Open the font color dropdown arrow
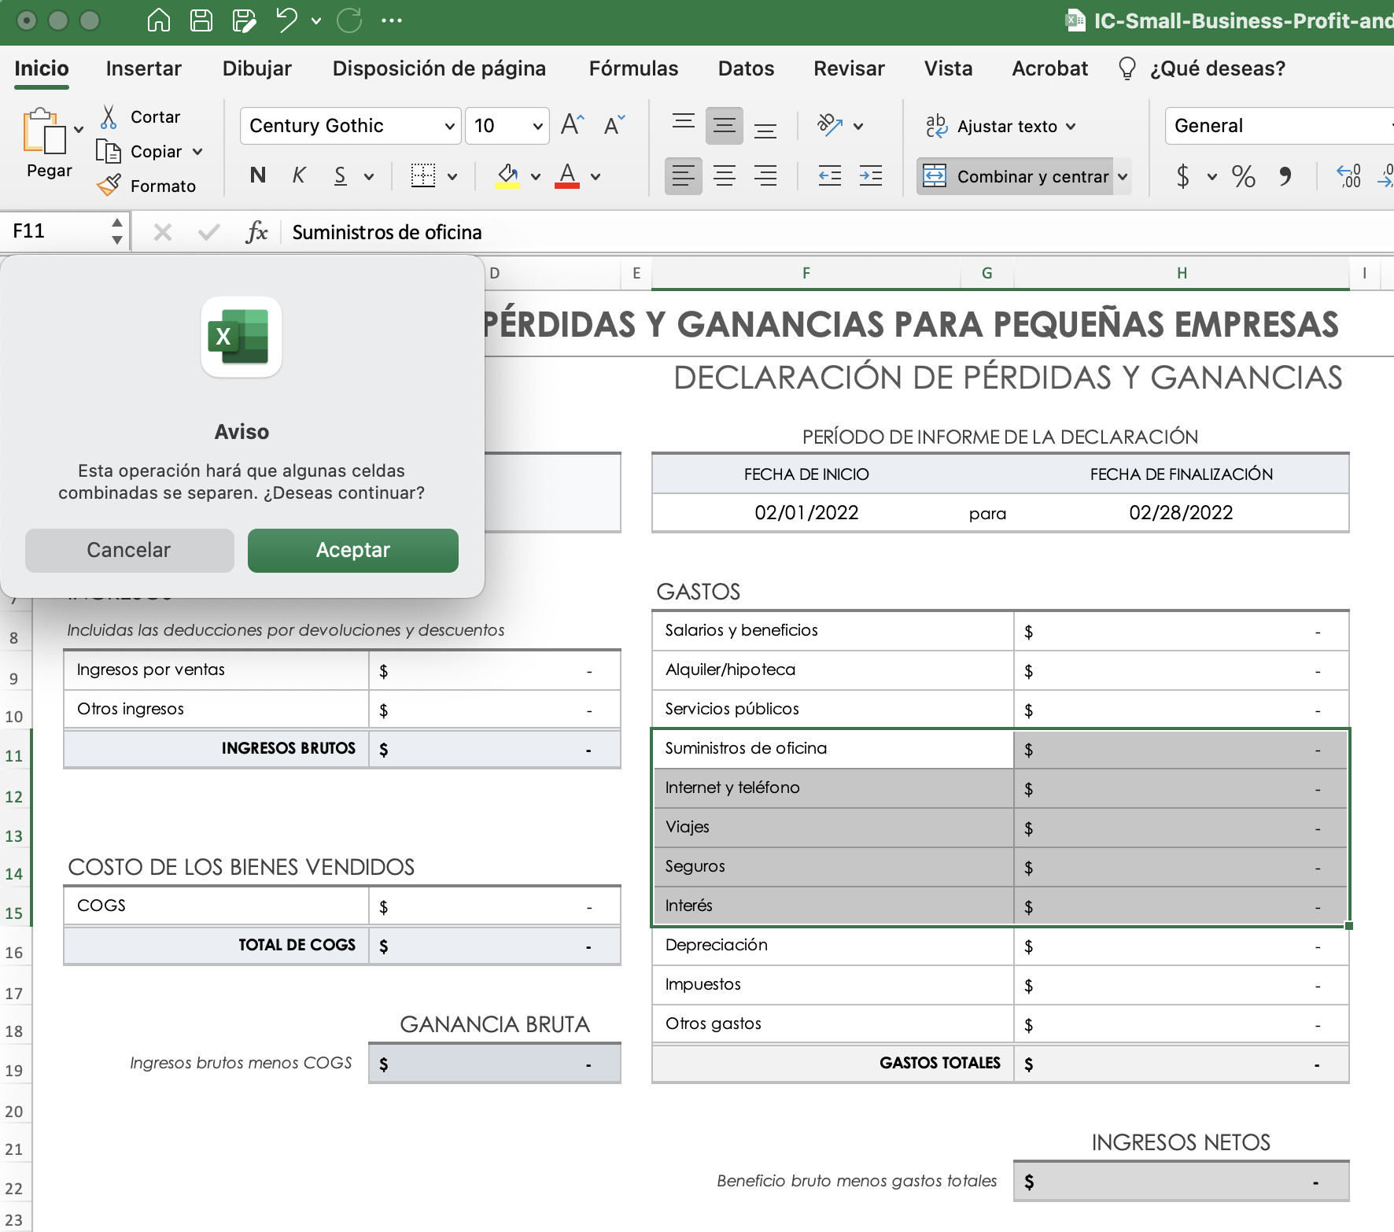Screen dimensions: 1394x1232 pyautogui.click(x=595, y=176)
